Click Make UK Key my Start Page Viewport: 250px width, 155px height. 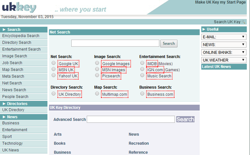220,2
